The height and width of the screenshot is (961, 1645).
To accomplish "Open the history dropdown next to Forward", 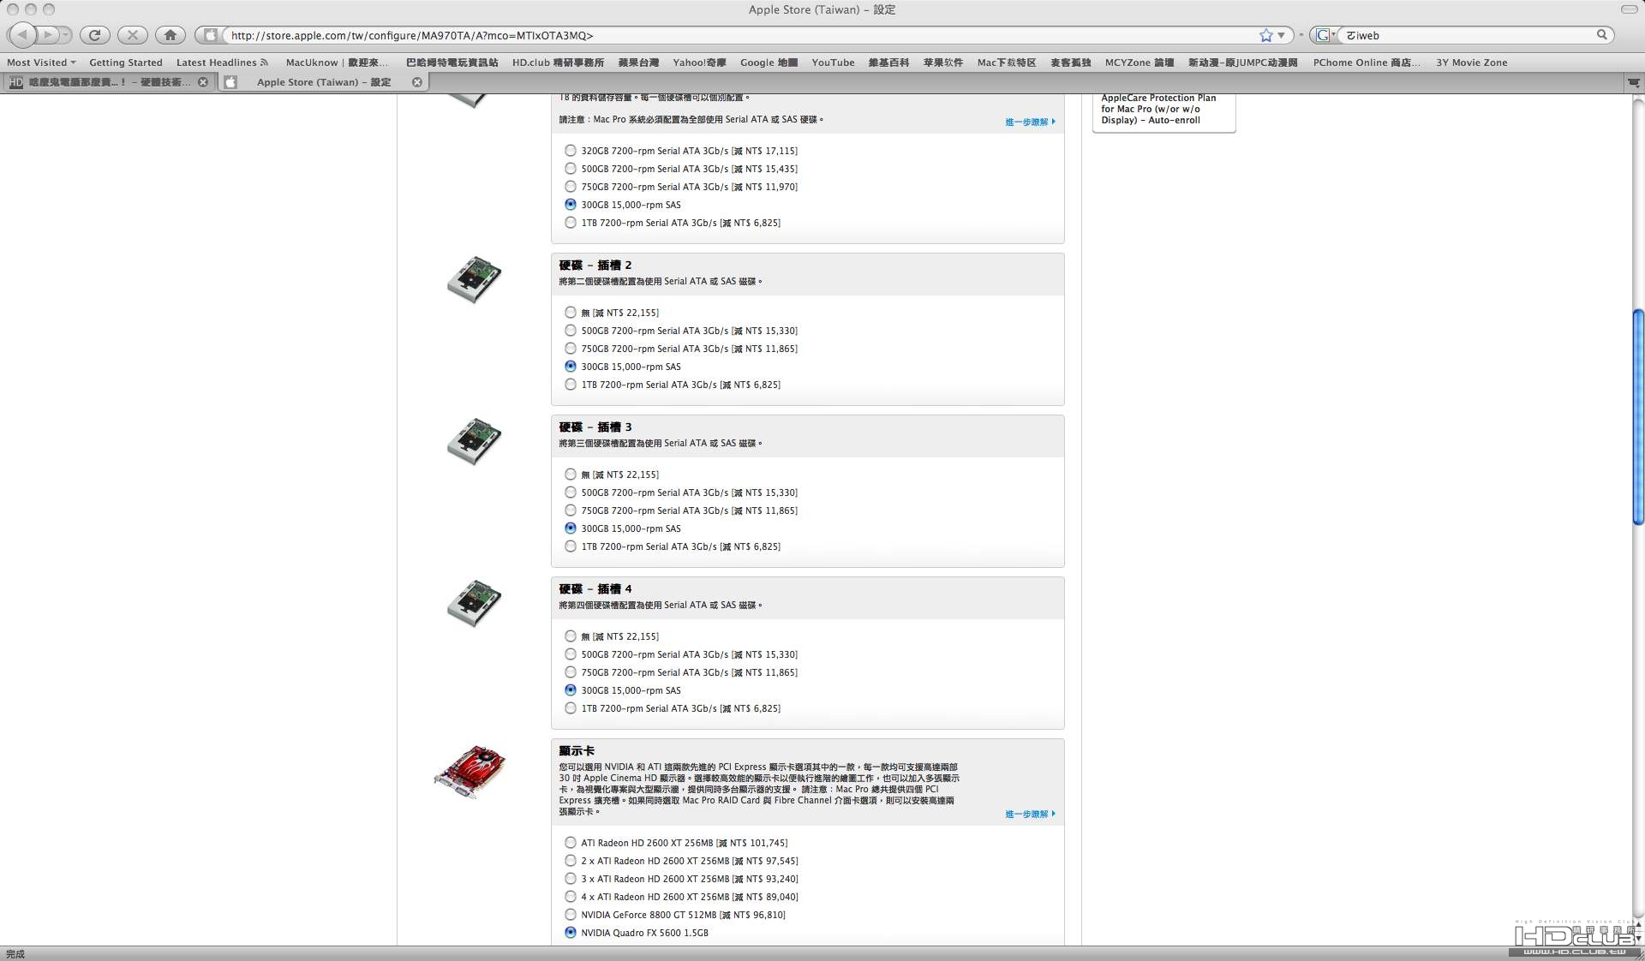I will (66, 35).
